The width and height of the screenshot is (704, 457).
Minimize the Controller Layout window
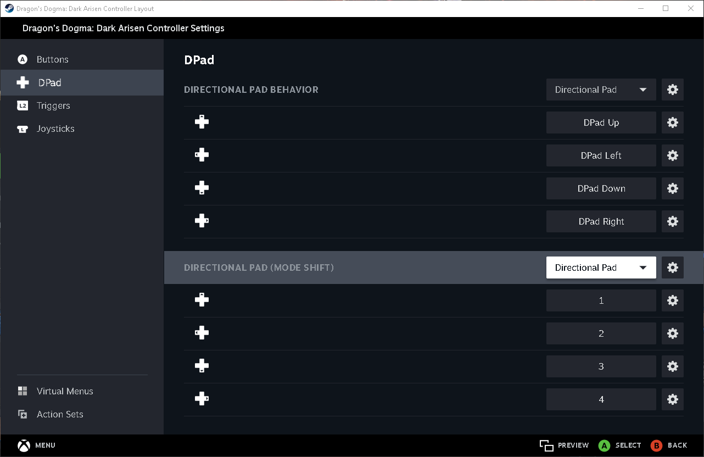pyautogui.click(x=640, y=8)
